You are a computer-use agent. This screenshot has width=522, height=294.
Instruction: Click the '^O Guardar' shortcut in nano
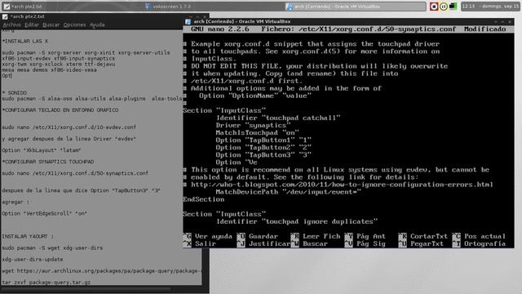click(x=258, y=236)
